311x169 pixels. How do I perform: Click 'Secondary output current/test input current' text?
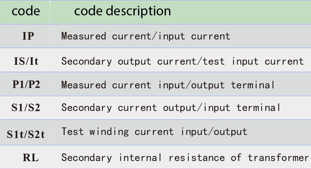click(x=182, y=61)
